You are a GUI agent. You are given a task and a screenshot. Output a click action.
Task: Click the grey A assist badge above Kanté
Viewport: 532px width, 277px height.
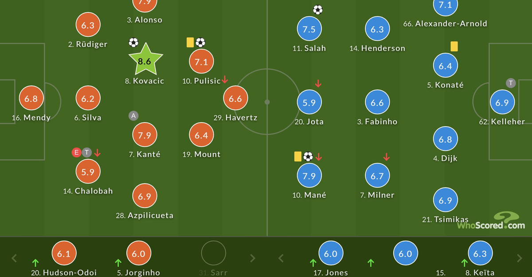click(133, 116)
